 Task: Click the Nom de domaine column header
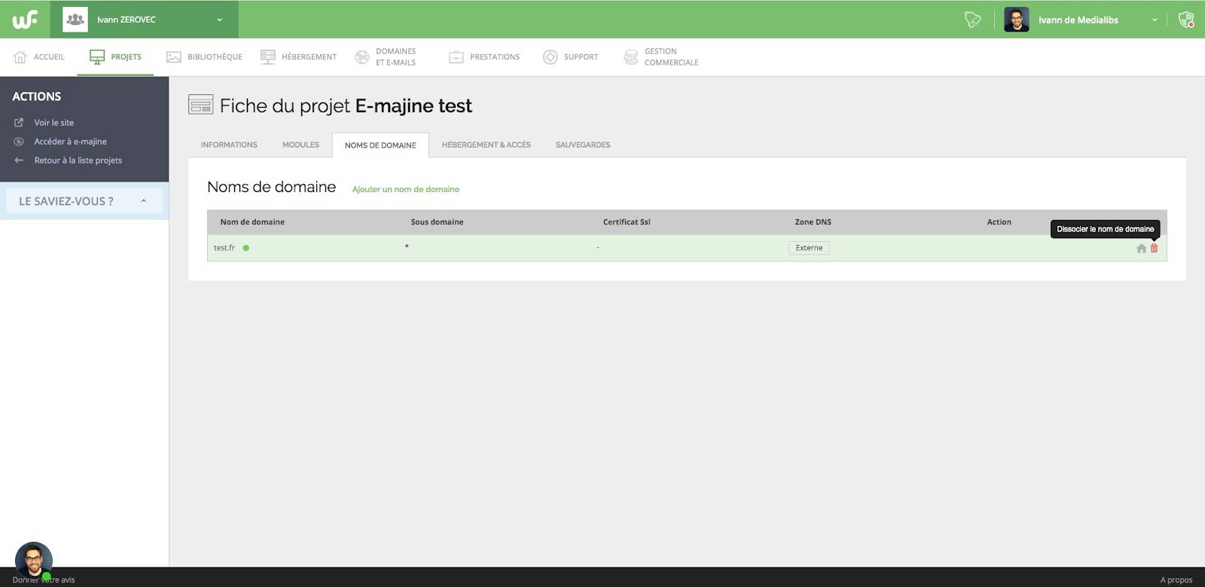pos(252,222)
